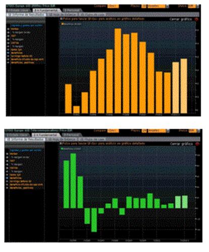Viewport: 209px width, 252px height.
Task: Switch to Hoja de Balance tab in Utilities panel
Action: [x=62, y=15]
